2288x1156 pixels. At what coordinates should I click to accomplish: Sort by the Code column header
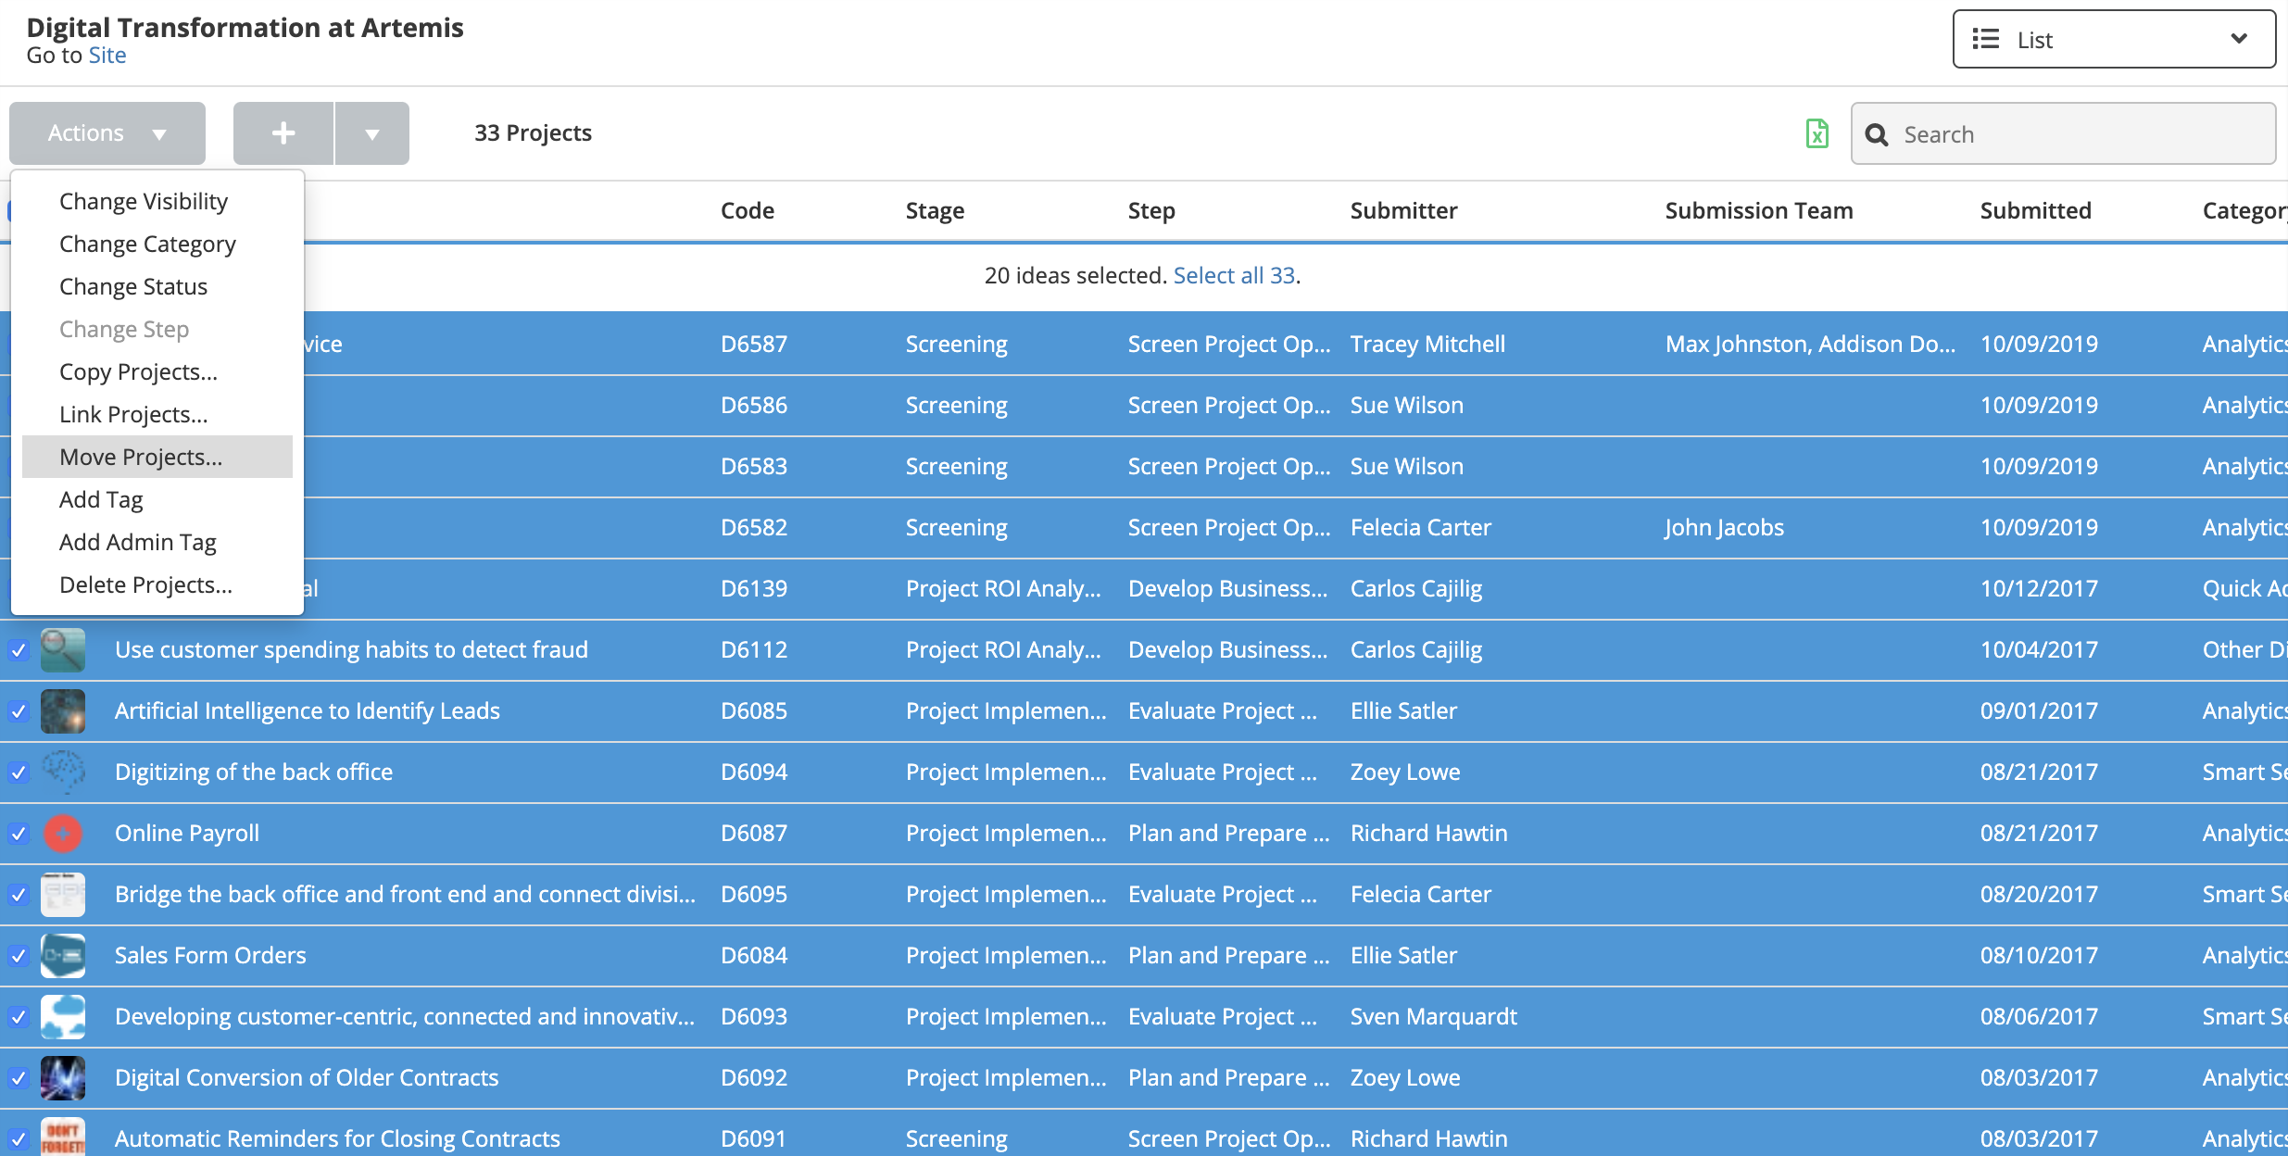pos(748,210)
